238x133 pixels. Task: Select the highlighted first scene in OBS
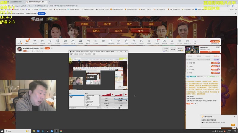[x=77, y=95]
